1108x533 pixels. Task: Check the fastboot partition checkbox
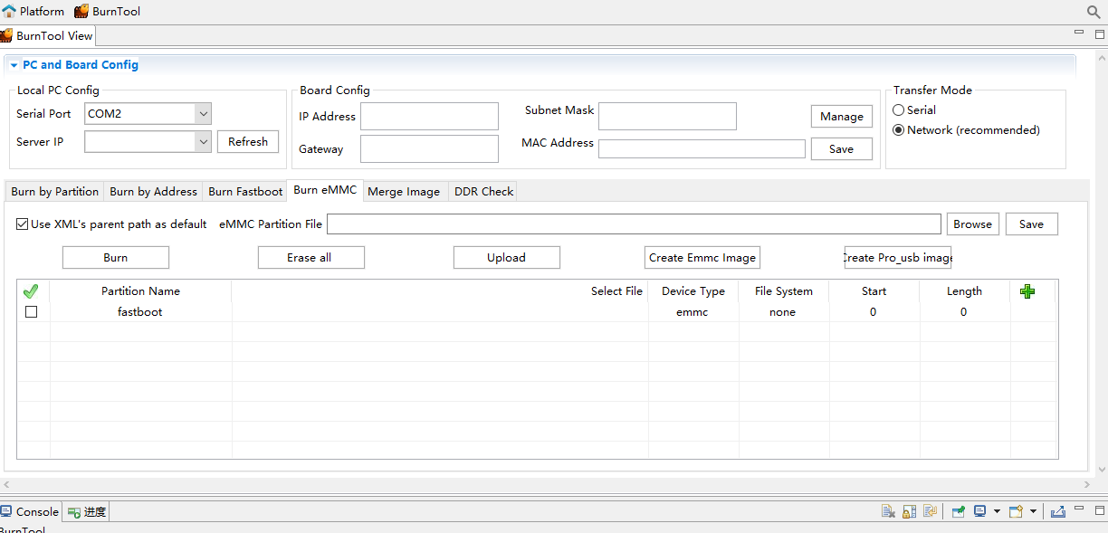(32, 312)
